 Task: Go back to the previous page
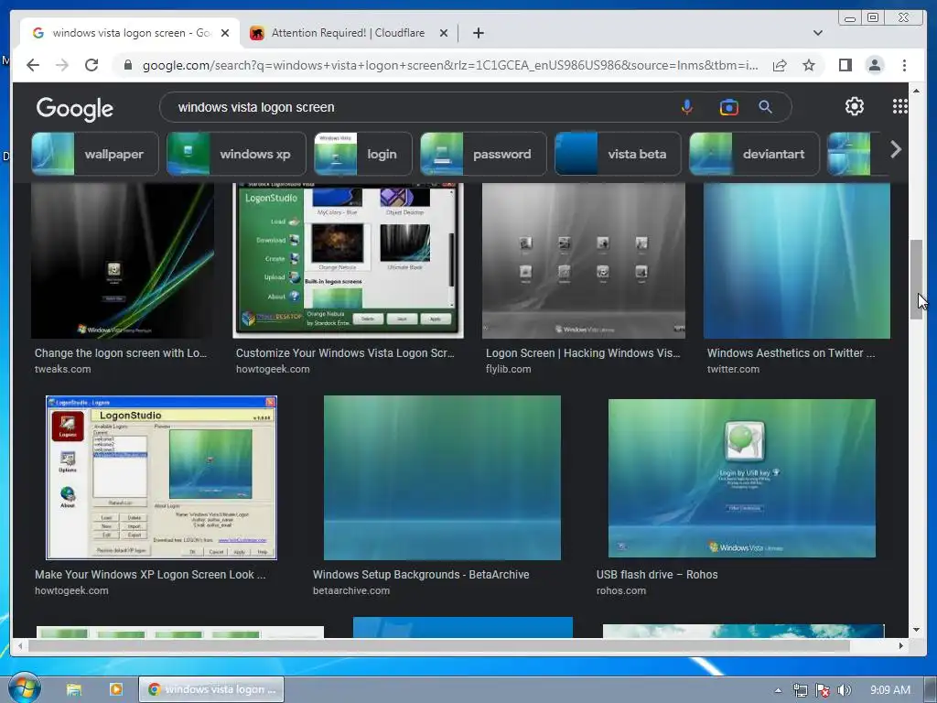click(33, 65)
